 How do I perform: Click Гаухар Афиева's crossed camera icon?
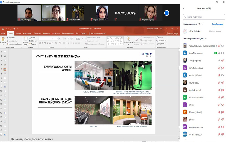[223, 60]
